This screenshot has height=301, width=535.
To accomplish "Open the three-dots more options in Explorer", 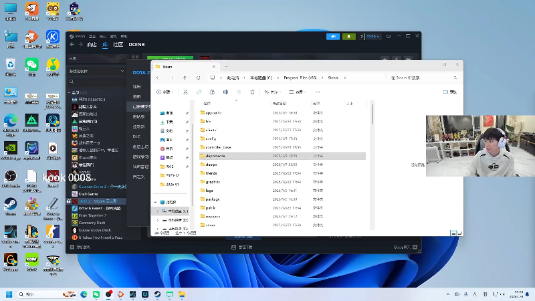I will (x=318, y=92).
